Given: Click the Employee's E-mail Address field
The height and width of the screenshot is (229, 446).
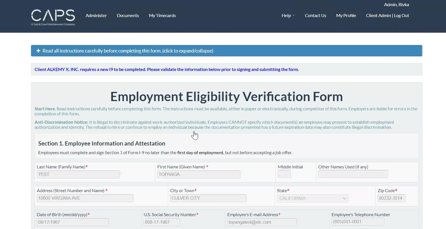Looking at the screenshot, I should 262,222.
